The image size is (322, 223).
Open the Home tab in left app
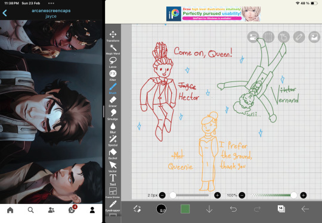click(10, 210)
